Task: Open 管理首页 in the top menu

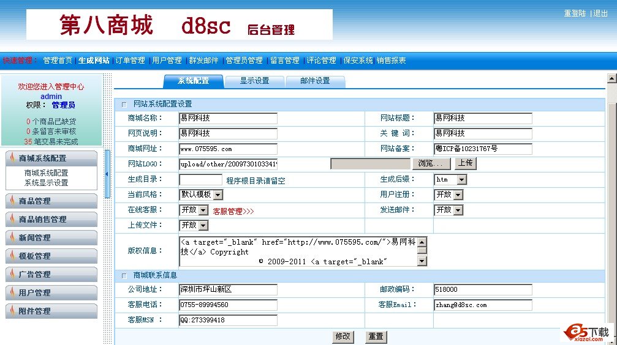Action: click(x=58, y=61)
